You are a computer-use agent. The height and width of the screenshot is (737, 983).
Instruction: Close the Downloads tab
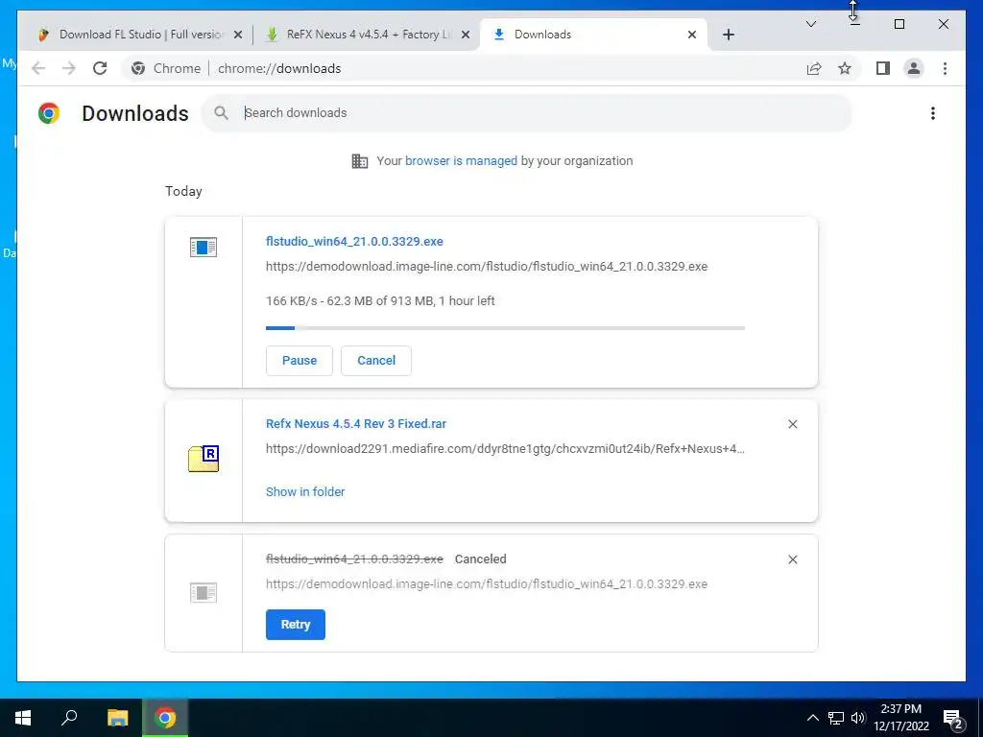(x=692, y=36)
